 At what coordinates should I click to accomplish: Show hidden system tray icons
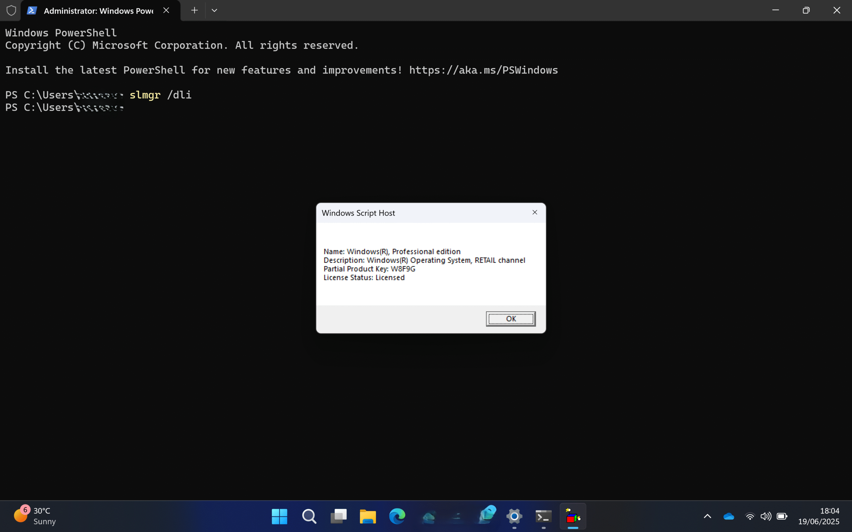[x=707, y=516]
